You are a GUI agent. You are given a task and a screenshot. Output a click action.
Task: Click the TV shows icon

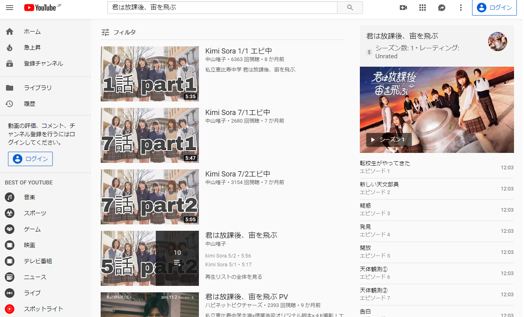tap(10, 261)
